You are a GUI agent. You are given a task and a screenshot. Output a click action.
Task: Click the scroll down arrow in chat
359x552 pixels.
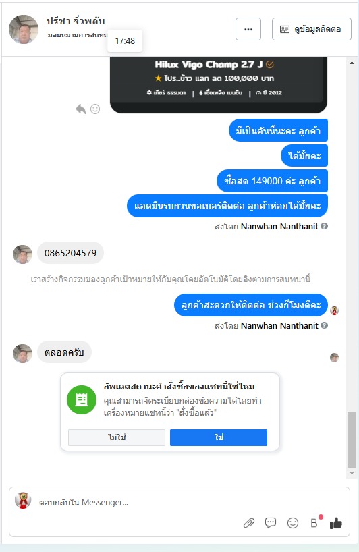352,473
